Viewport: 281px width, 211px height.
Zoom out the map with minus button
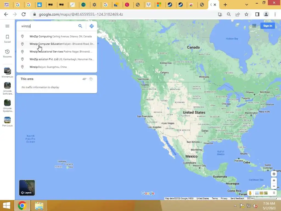(x=274, y=186)
